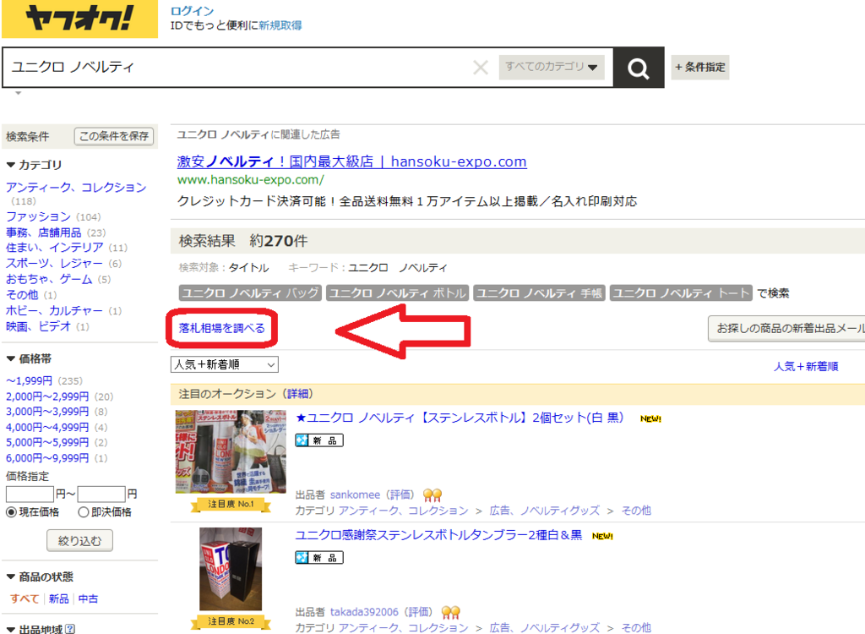Filter price range ～1,999円

coord(30,380)
